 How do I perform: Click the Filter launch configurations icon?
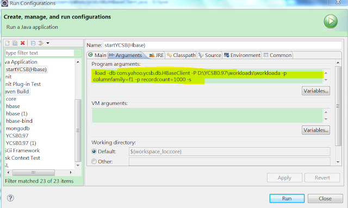click(41, 43)
